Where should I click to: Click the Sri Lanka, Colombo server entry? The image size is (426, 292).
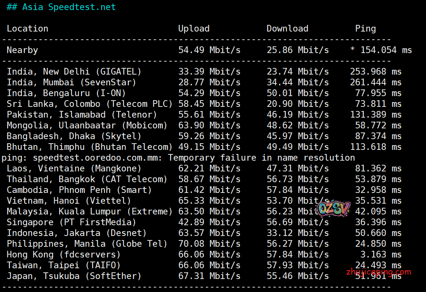(90, 104)
